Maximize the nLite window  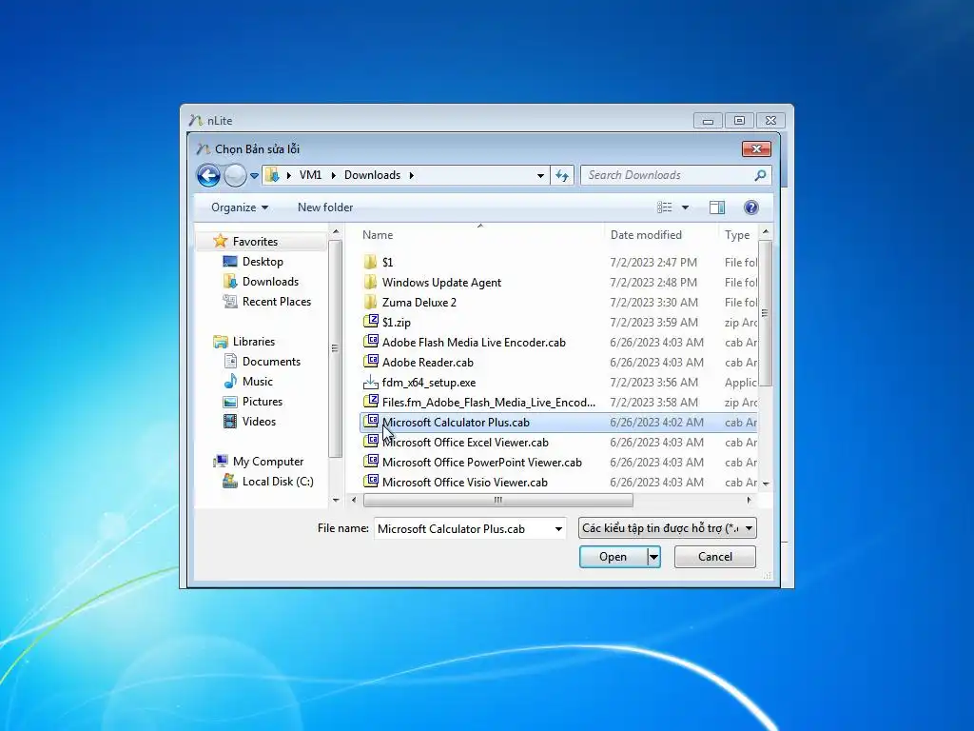pos(739,121)
